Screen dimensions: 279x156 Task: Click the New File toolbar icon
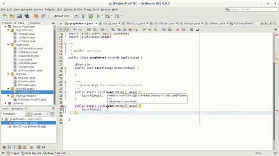pyautogui.click(x=5, y=16)
